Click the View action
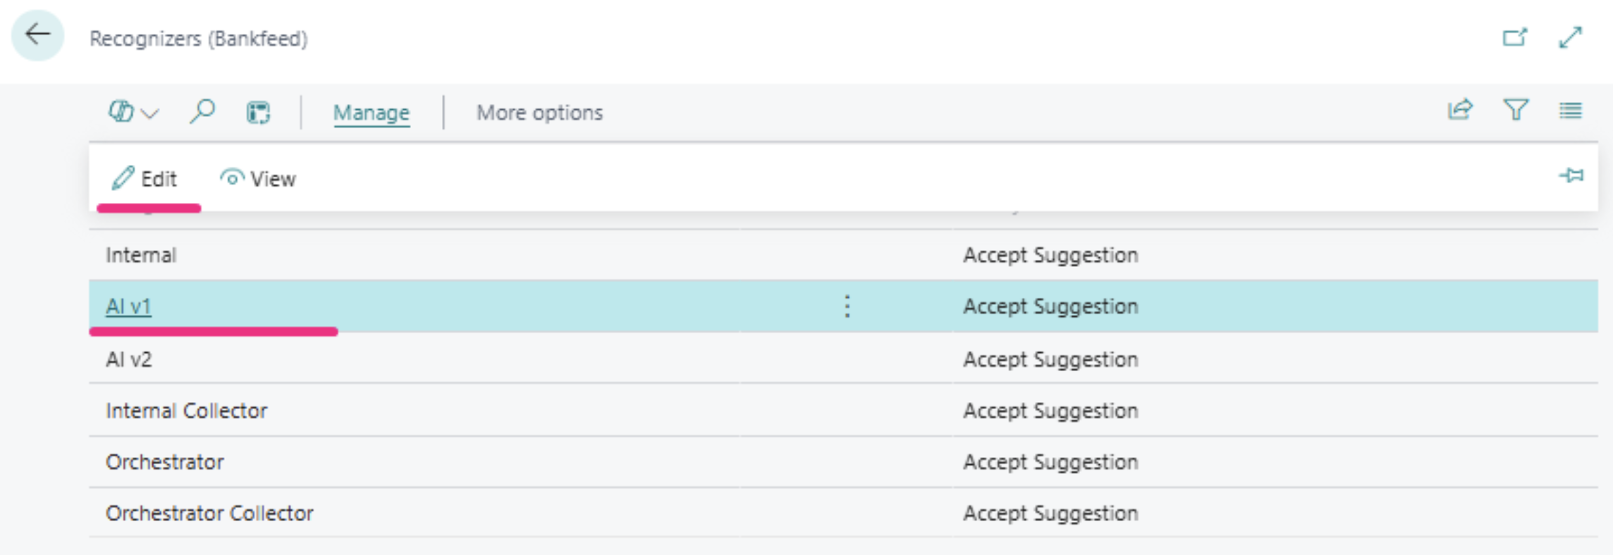 (258, 179)
